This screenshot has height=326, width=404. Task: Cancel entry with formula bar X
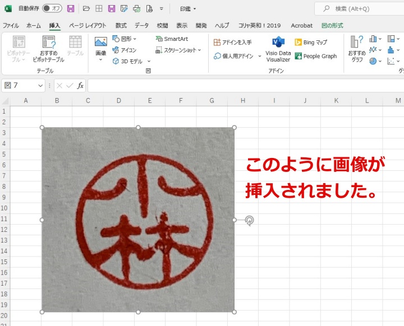59,86
